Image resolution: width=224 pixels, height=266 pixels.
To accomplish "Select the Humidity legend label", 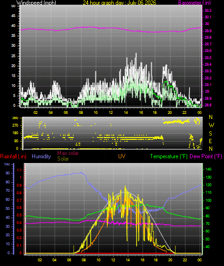I will coord(41,156).
